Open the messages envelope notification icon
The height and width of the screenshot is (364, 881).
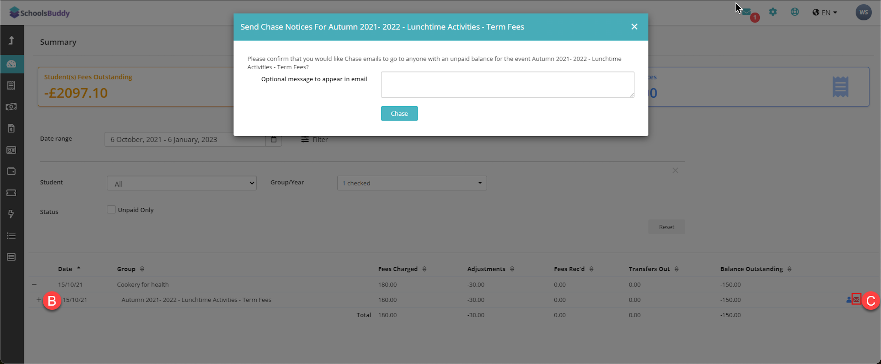point(747,12)
